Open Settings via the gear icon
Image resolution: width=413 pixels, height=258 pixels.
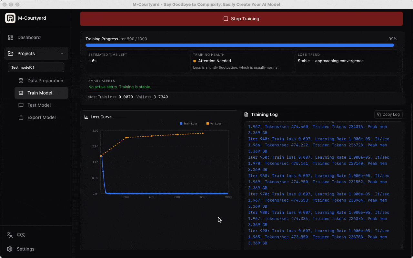click(x=9, y=249)
